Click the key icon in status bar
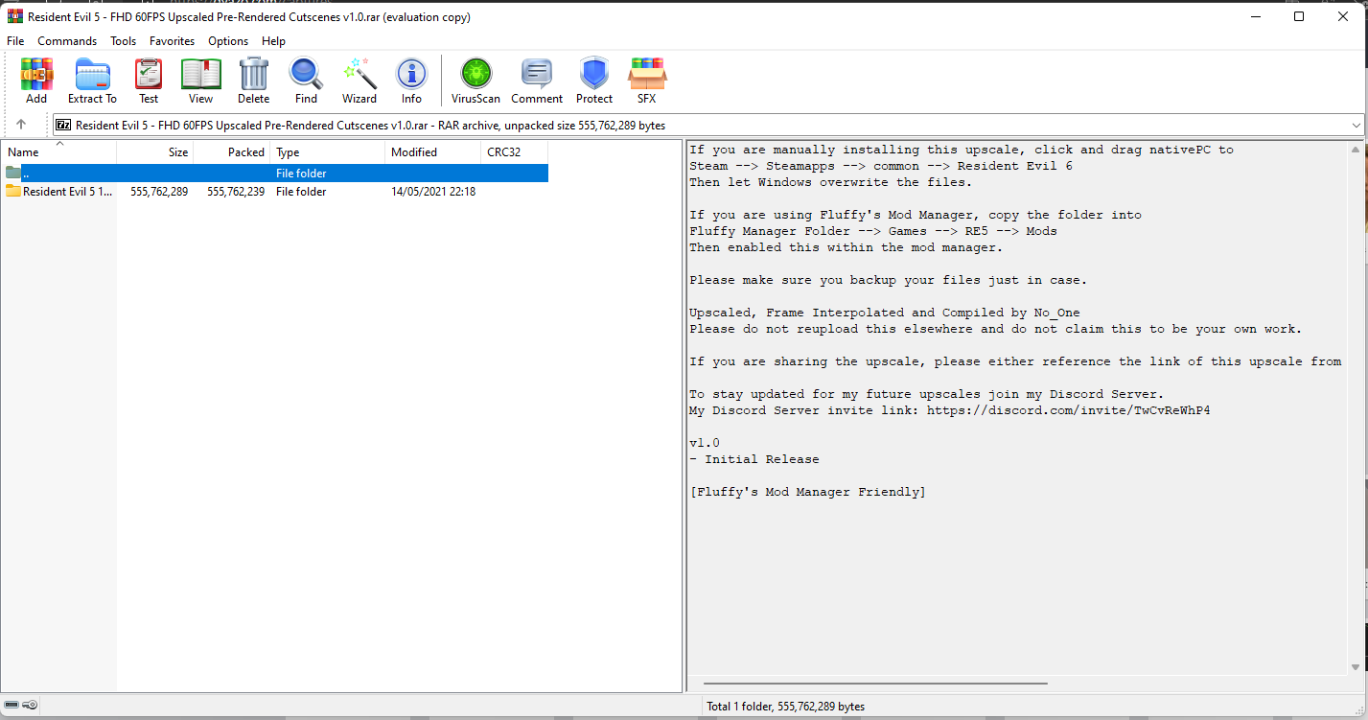 click(x=31, y=706)
